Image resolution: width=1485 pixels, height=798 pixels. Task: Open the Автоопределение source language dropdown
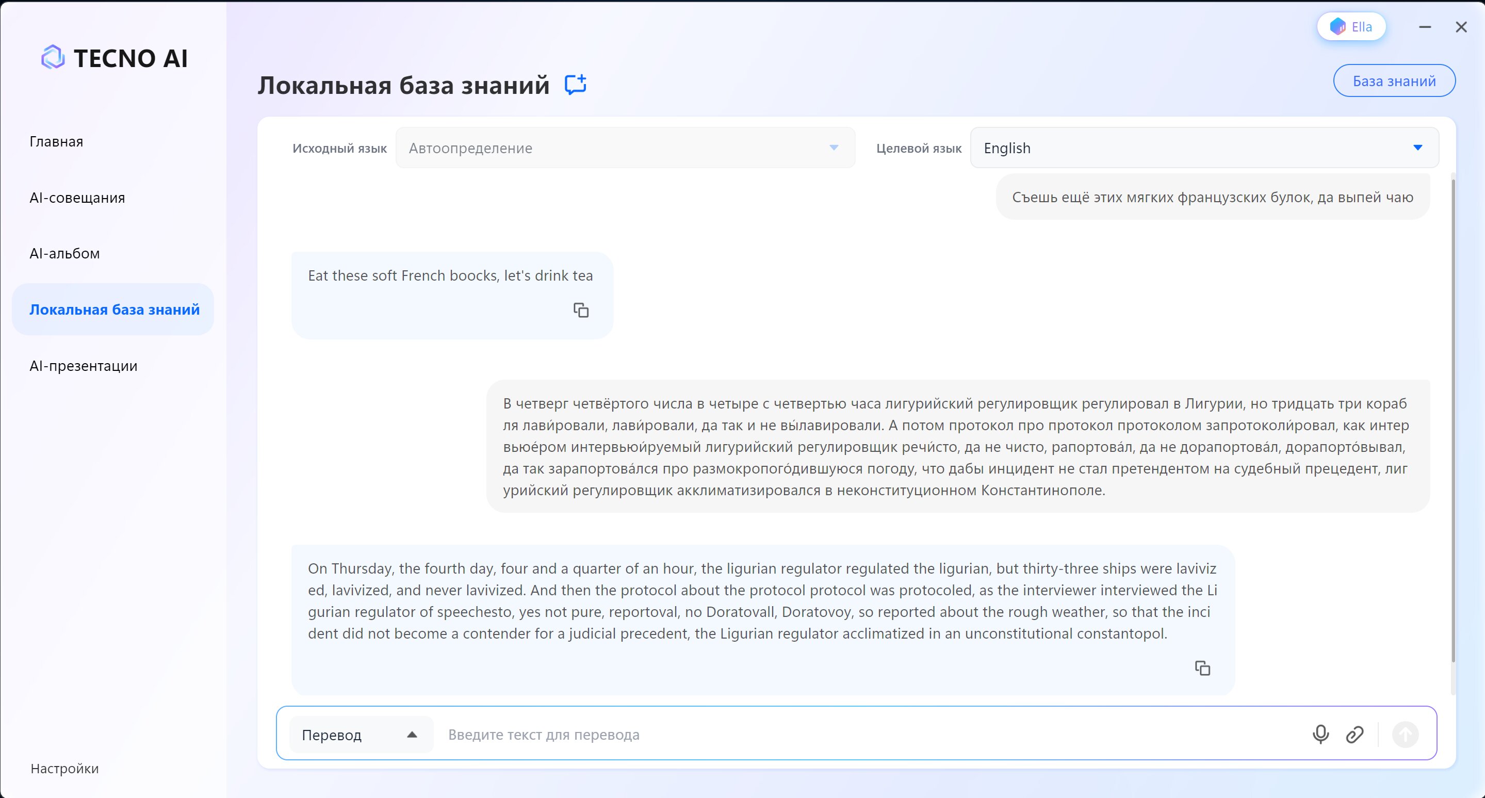click(625, 148)
